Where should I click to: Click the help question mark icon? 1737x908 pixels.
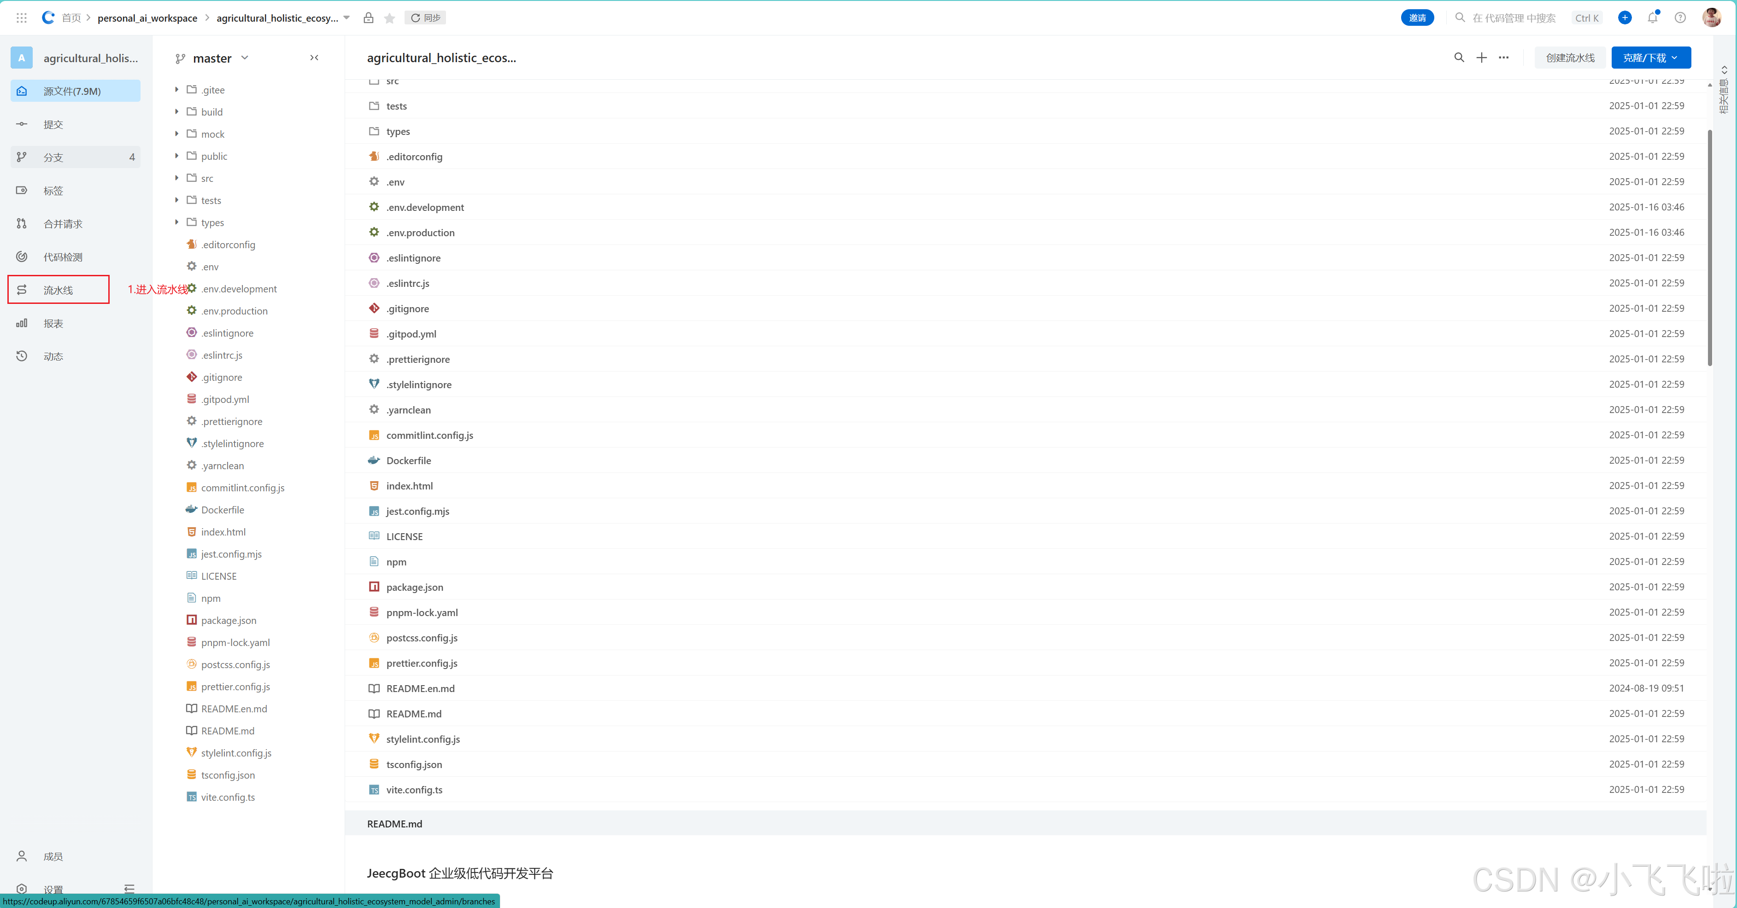pos(1680,18)
